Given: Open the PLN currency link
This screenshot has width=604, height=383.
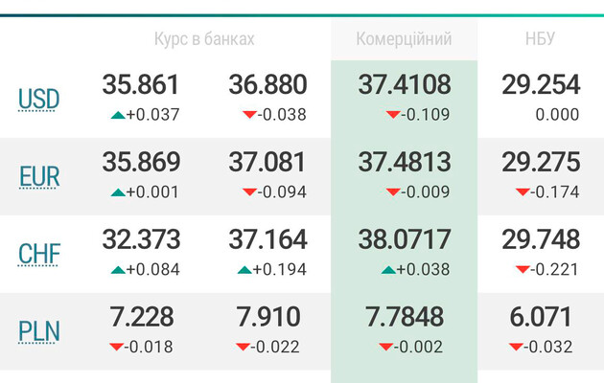Looking at the screenshot, I should (39, 332).
